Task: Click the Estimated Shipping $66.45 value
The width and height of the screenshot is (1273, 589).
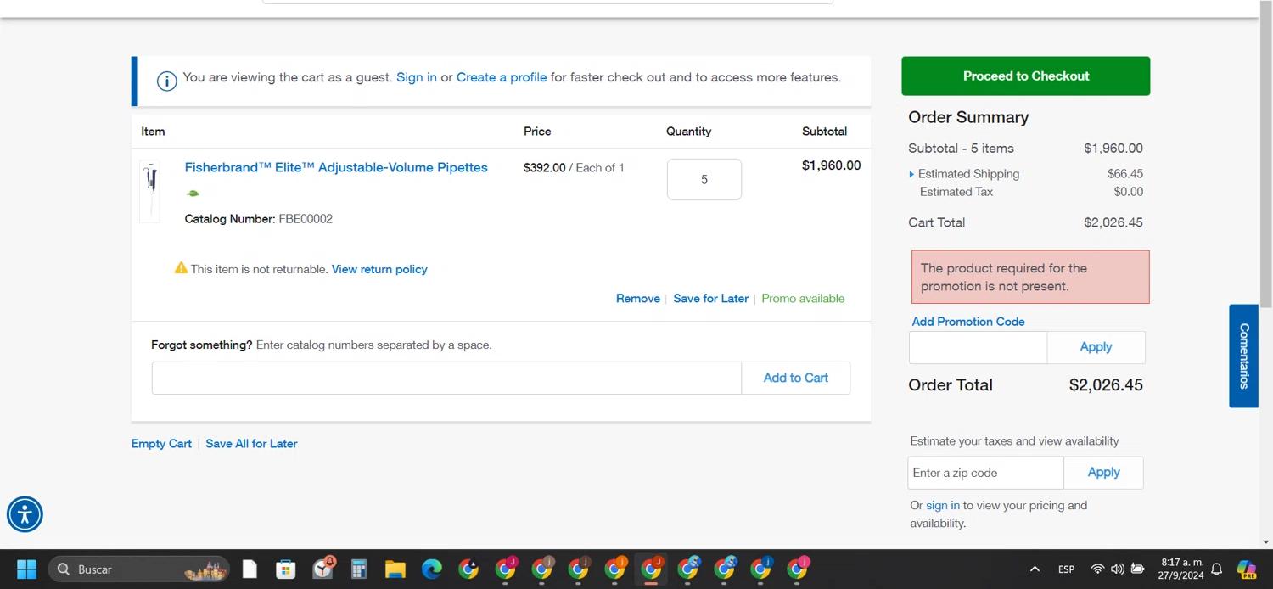Action: pos(1124,174)
